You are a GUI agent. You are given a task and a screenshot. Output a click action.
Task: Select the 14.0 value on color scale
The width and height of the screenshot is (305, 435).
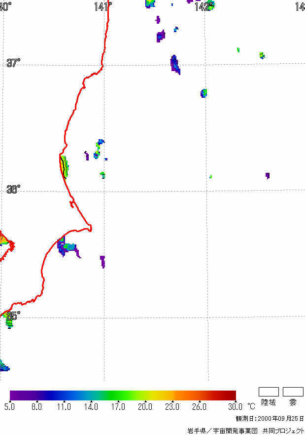pos(91,407)
